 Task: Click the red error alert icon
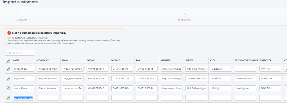pos(9,33)
